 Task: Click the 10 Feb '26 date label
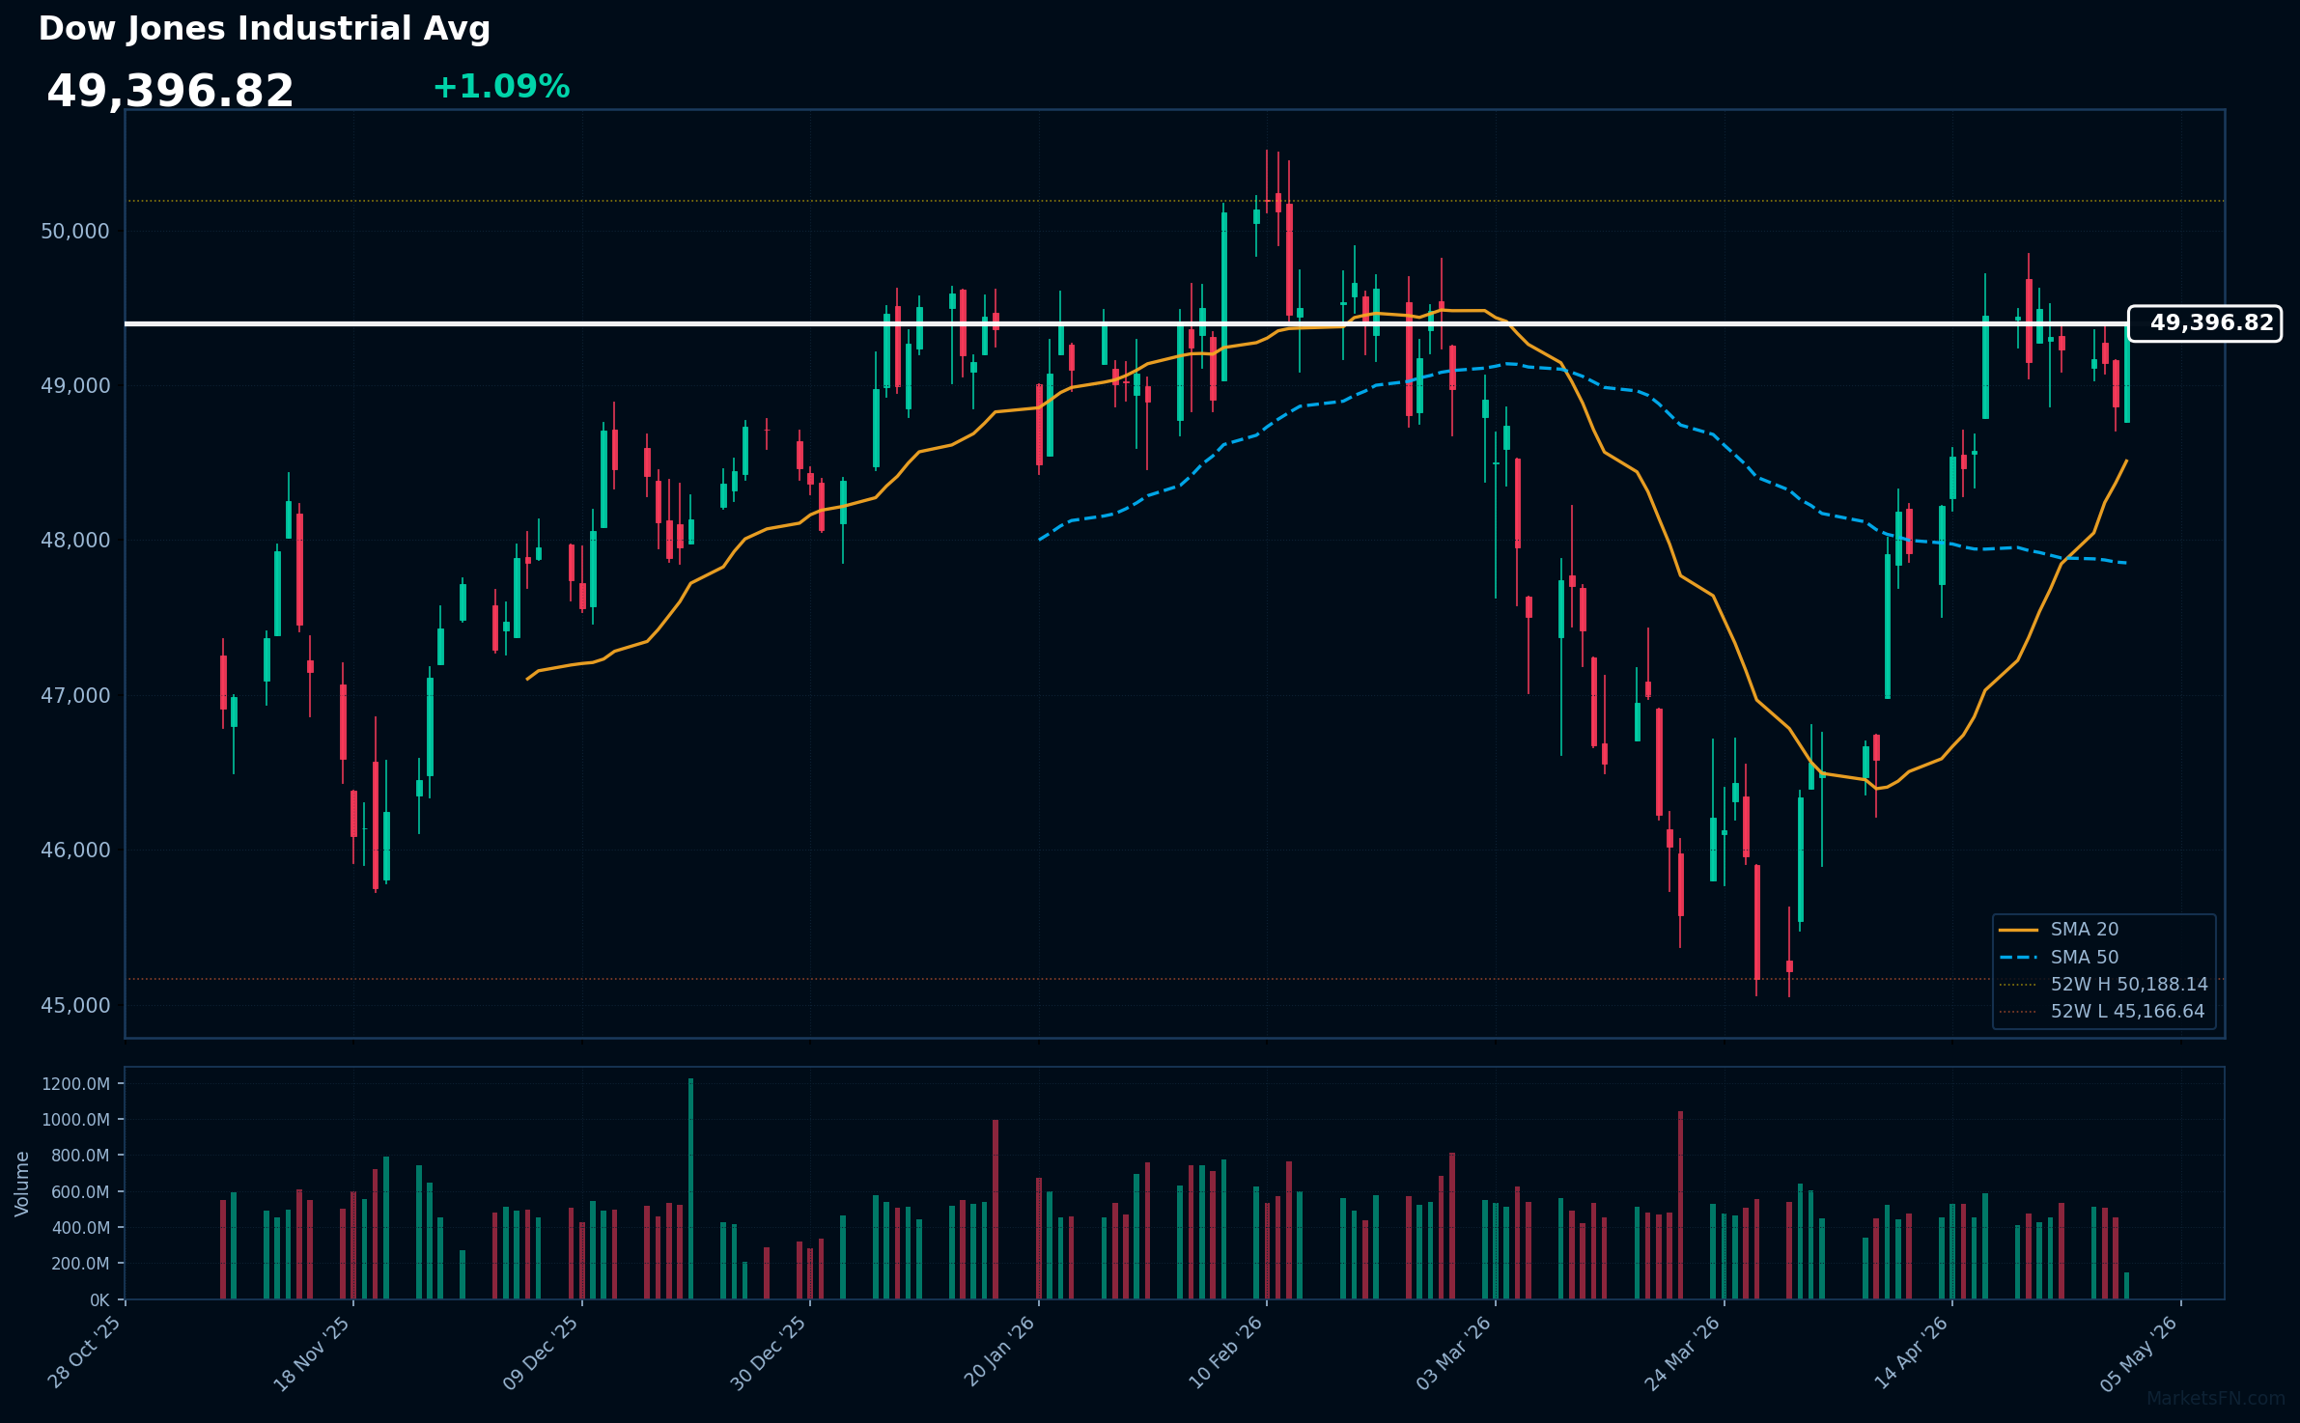(x=1226, y=1352)
